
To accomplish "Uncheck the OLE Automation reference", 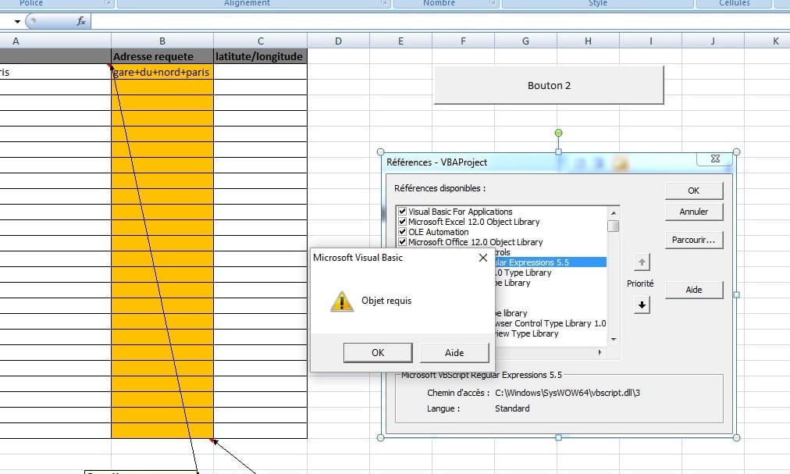I will pos(402,232).
